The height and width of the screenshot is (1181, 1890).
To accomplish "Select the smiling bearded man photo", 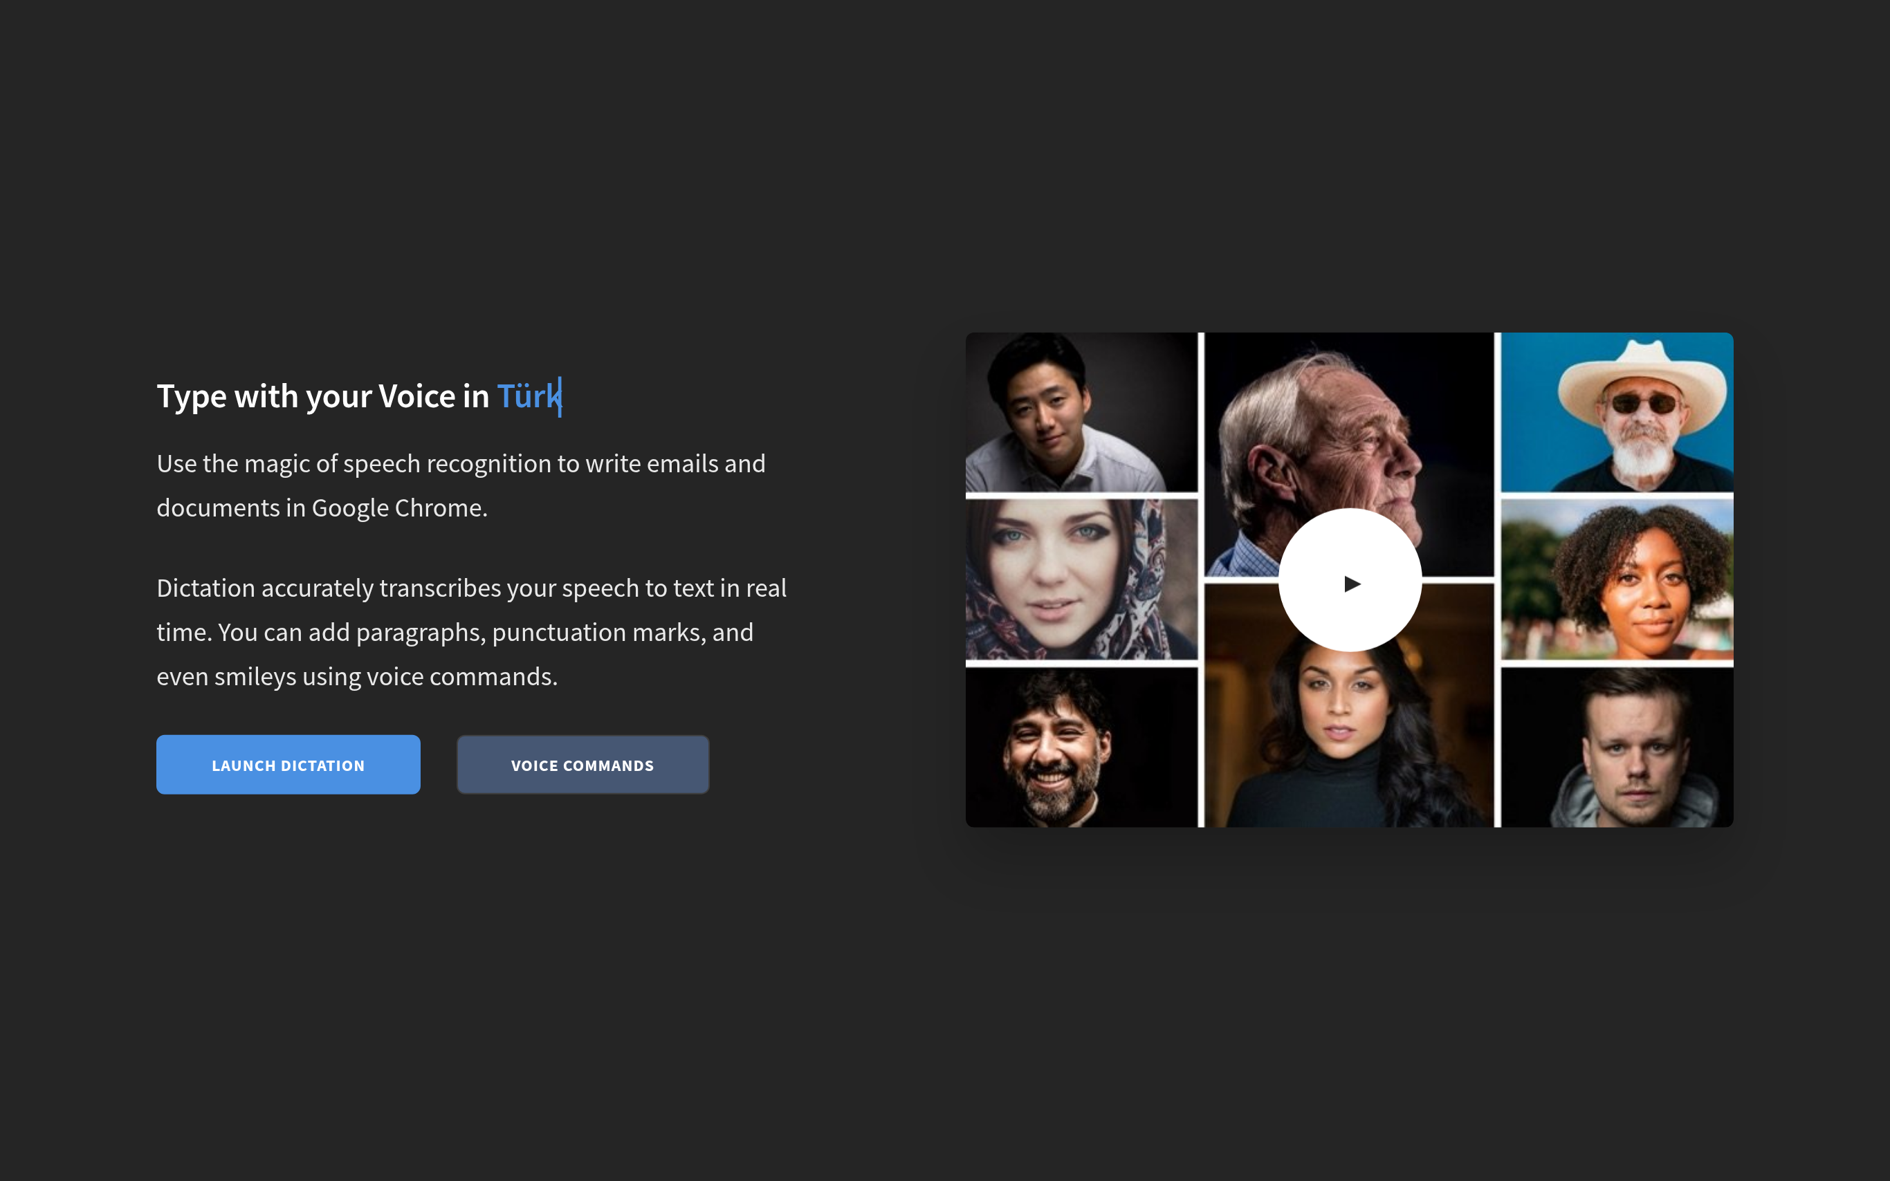I will pyautogui.click(x=1081, y=747).
